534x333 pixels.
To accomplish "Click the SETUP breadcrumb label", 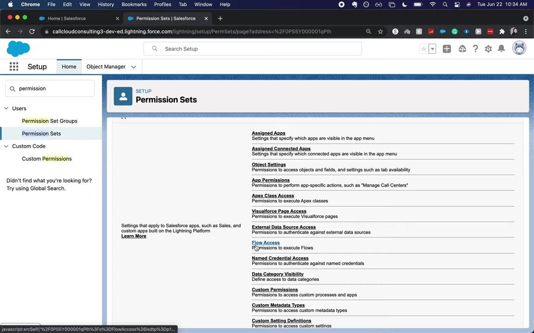I will (x=143, y=91).
